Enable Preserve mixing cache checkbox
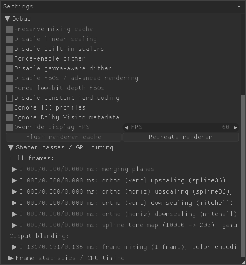The width and height of the screenshot is (246, 265). click(9, 29)
